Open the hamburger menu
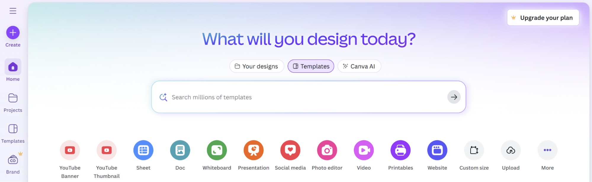 click(13, 11)
